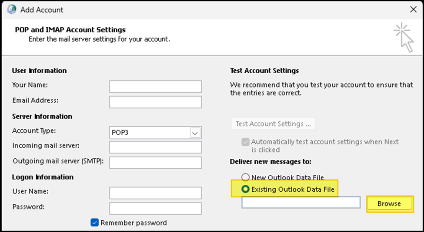Open the Account Type dropdown
This screenshot has width=424, height=232.
tap(195, 133)
